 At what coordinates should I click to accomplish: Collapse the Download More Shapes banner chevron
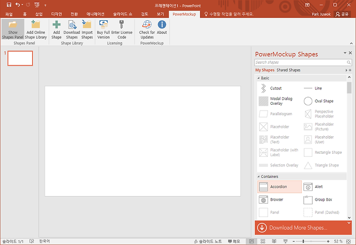tap(349, 223)
